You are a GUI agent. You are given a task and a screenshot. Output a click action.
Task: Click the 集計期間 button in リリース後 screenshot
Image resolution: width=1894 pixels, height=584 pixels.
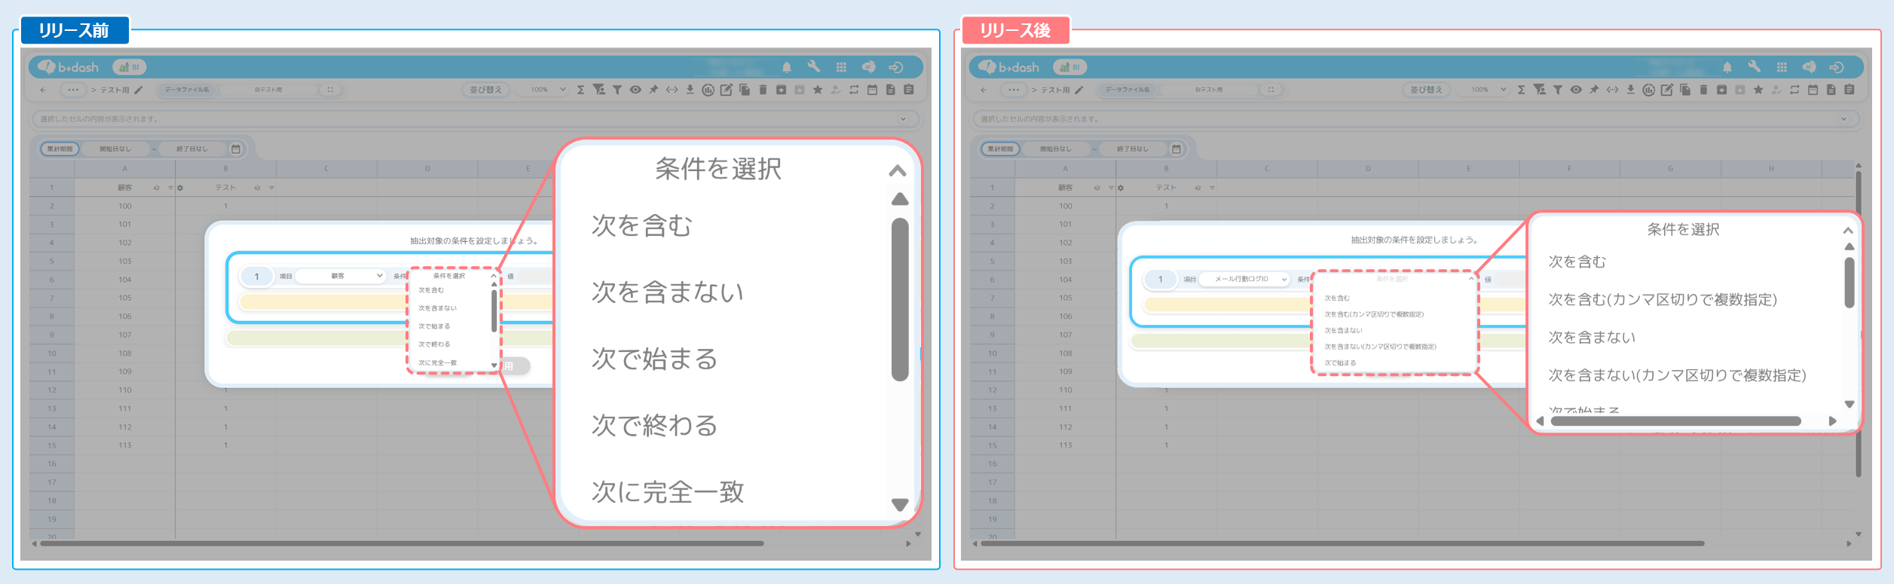pos(999,149)
